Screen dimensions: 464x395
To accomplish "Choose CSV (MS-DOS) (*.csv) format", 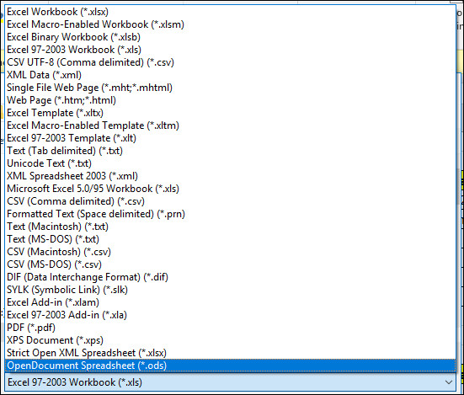I will [x=230, y=264].
